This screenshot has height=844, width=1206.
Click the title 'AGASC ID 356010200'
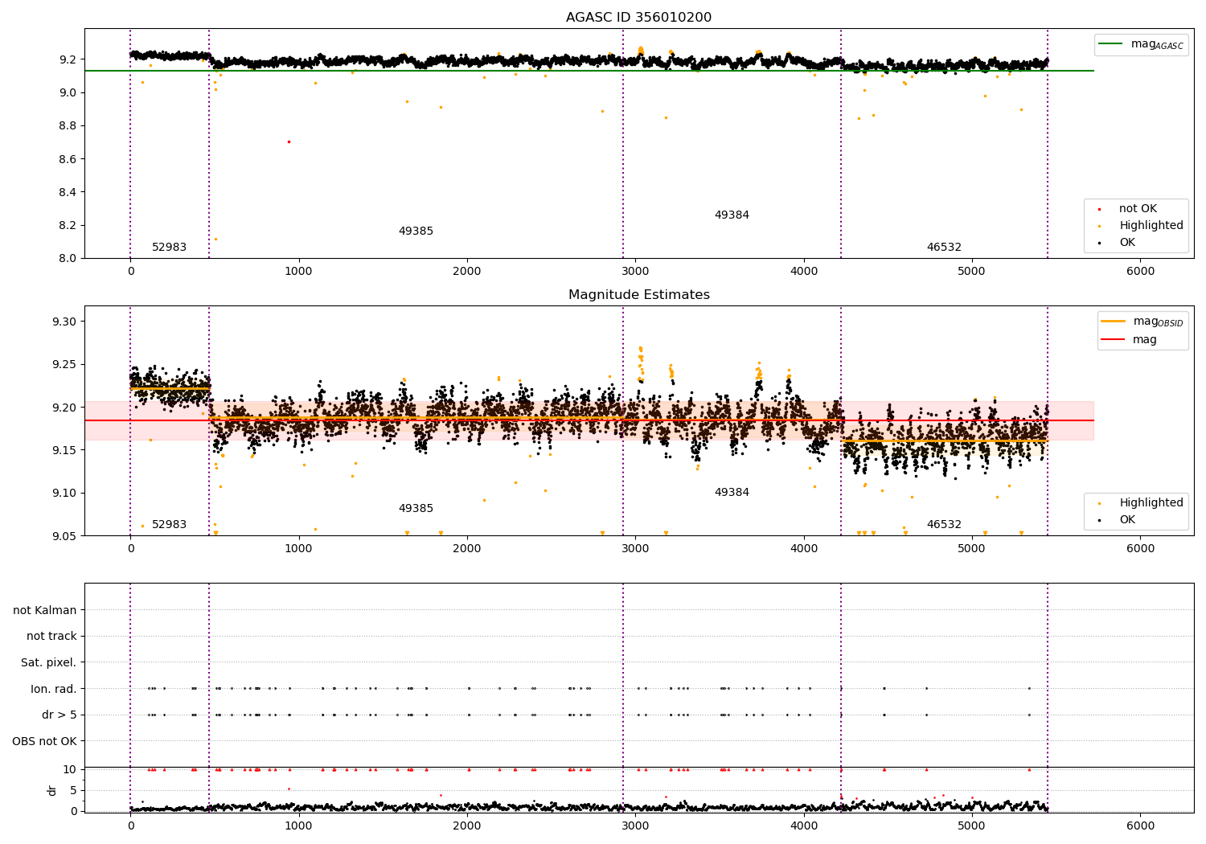pyautogui.click(x=638, y=18)
